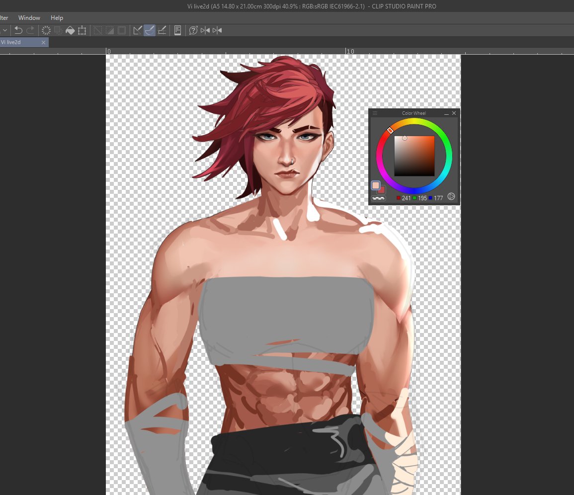This screenshot has width=574, height=495.
Task: Click the blue value 177
Action: [x=438, y=198]
